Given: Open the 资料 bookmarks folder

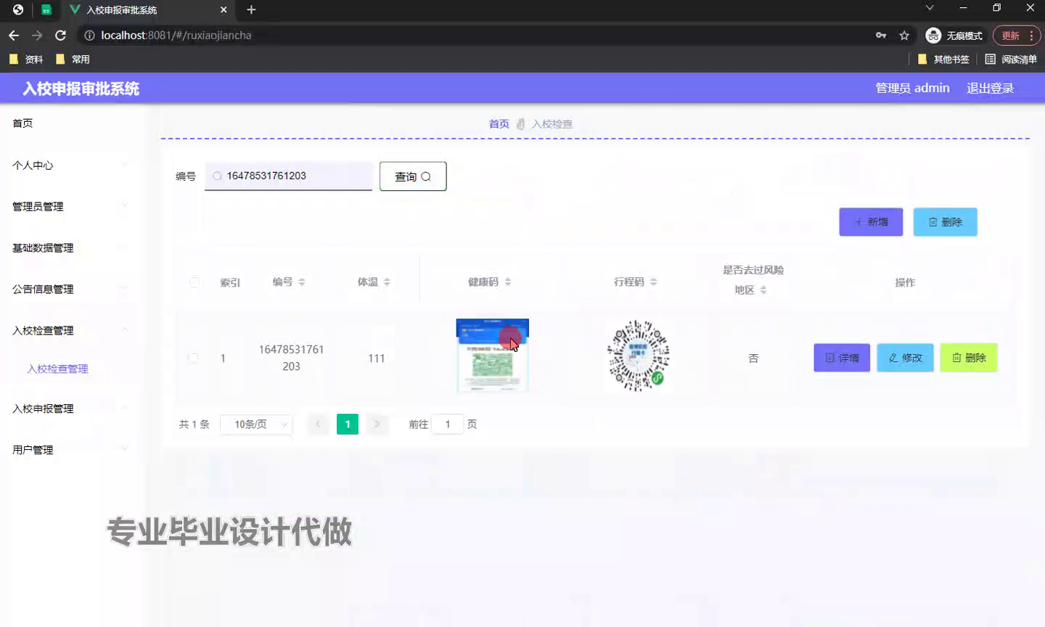Looking at the screenshot, I should pos(26,60).
